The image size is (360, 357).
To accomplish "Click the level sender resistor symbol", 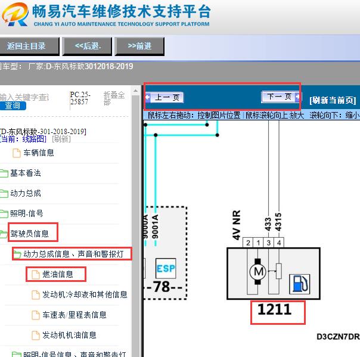I will (279, 271).
